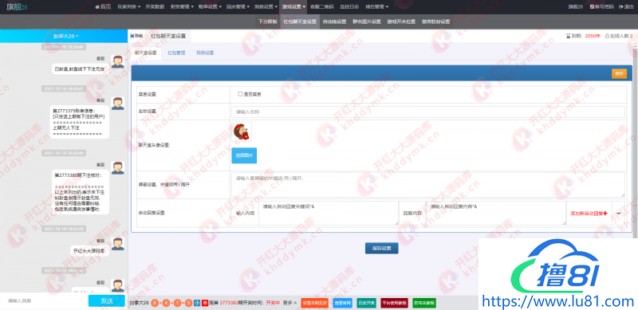Switch to the 红包管理 tab
Viewport: 638px width, 310px height.
pos(176,53)
